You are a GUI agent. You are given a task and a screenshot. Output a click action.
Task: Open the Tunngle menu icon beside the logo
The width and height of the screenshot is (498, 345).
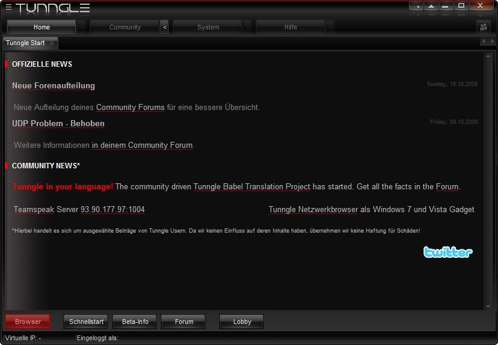[x=8, y=7]
